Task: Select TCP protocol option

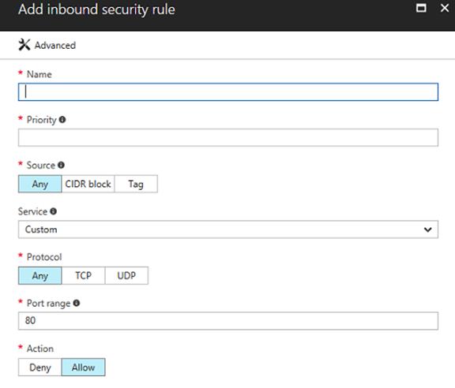Action: (83, 275)
